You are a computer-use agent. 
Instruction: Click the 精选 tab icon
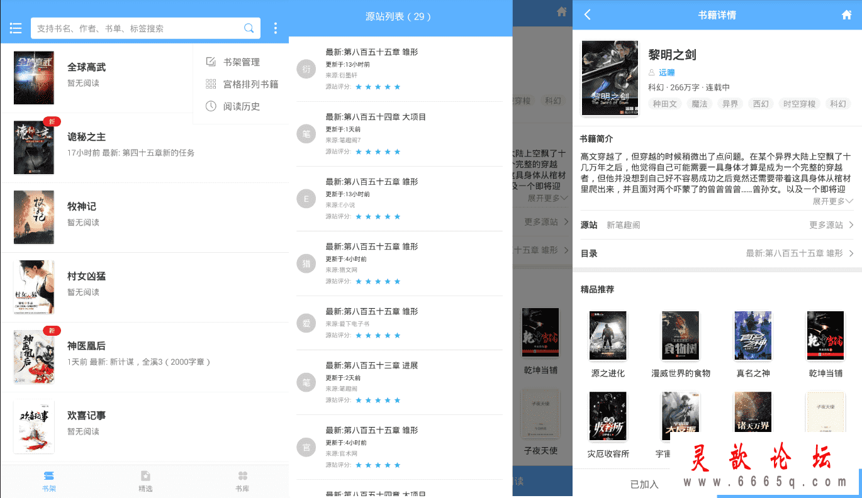coord(145,476)
